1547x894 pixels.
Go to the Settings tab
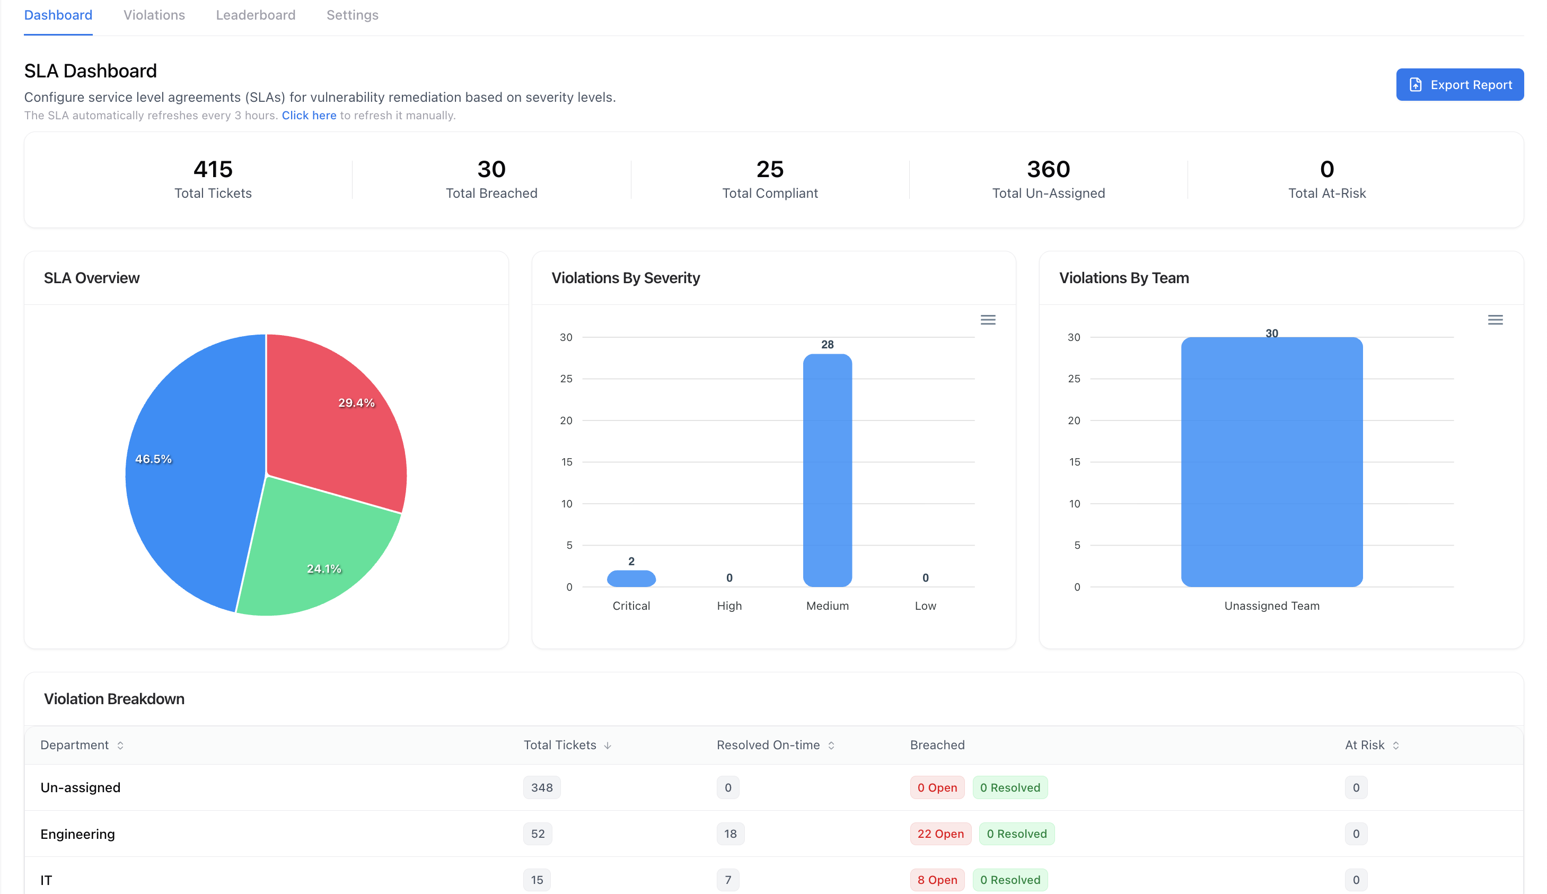point(353,15)
